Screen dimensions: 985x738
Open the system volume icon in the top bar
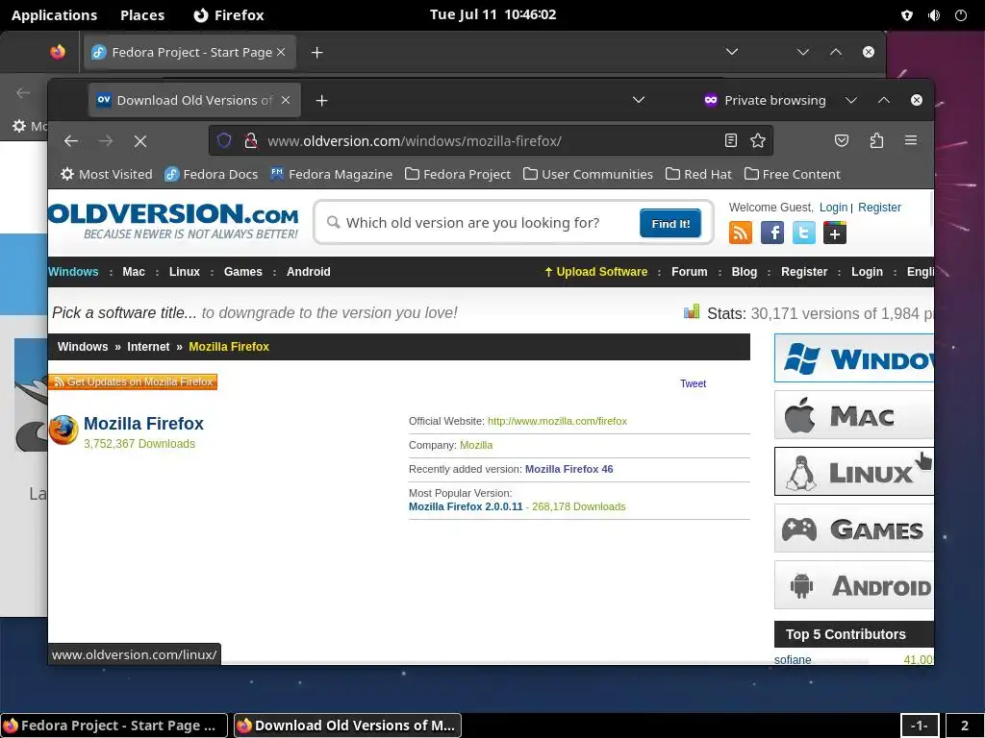coord(934,15)
